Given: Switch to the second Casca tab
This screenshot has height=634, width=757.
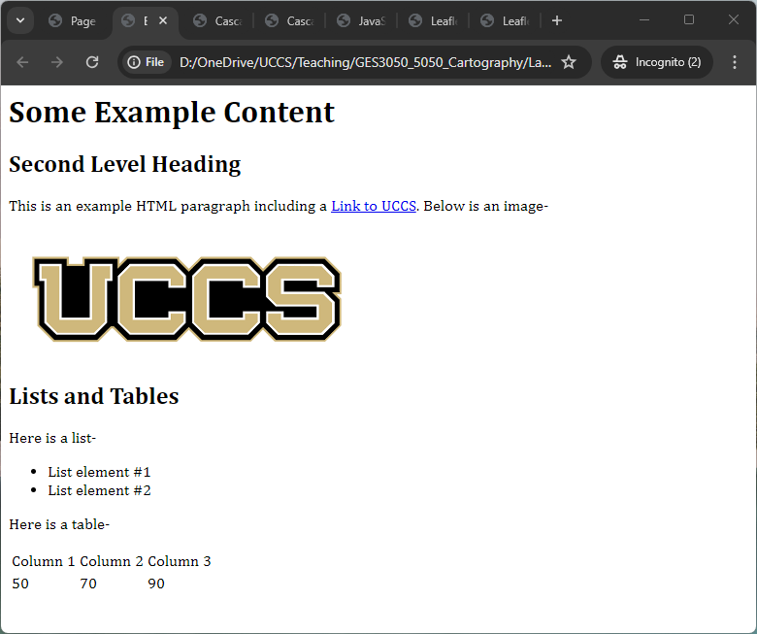Looking at the screenshot, I should pyautogui.click(x=289, y=20).
